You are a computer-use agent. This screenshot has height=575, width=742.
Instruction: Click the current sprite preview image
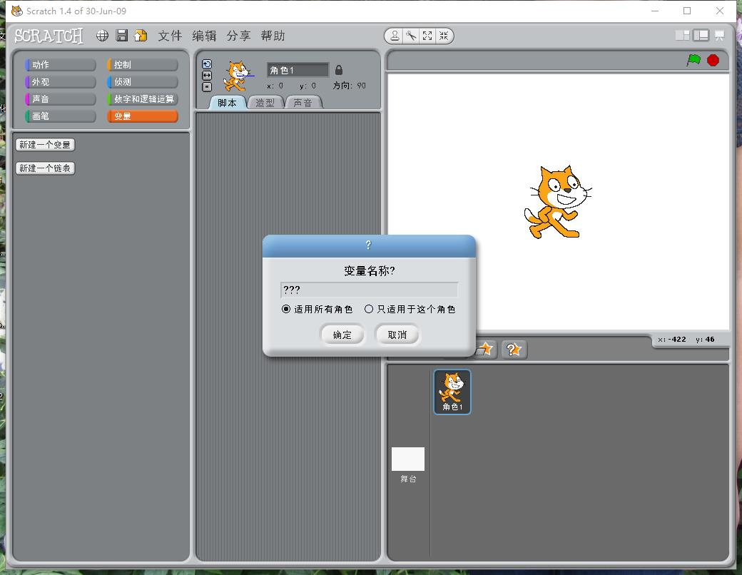tap(238, 76)
